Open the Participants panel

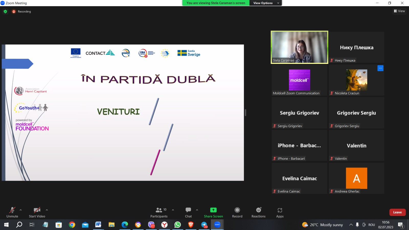point(159,213)
